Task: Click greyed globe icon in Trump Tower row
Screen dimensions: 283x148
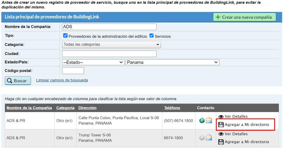Action: (x=202, y=138)
